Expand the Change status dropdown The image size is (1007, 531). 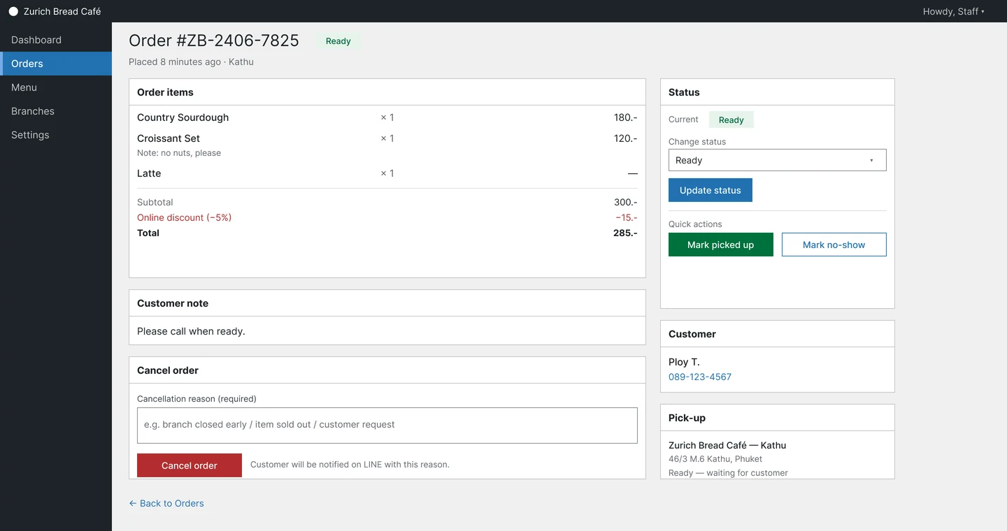[777, 160]
